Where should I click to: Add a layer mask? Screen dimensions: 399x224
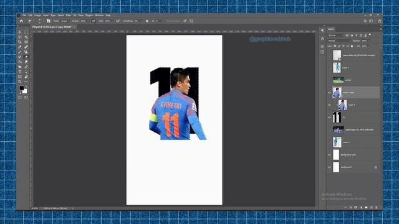tap(356, 207)
